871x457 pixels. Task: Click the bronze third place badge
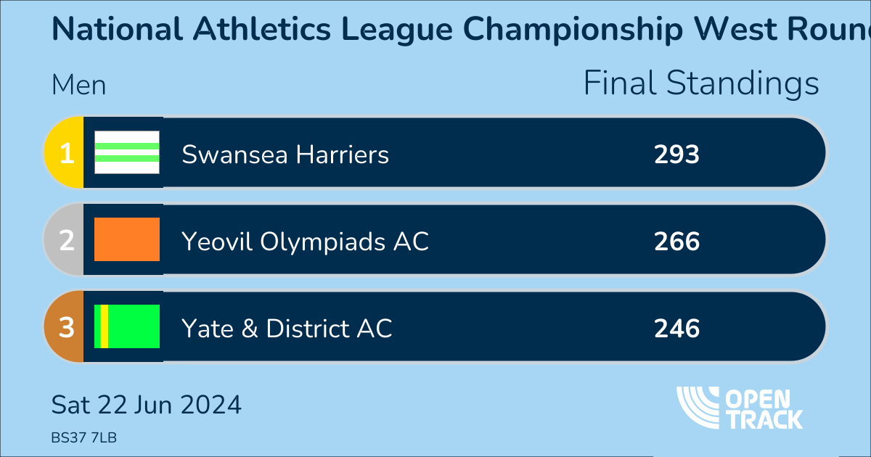click(x=65, y=327)
